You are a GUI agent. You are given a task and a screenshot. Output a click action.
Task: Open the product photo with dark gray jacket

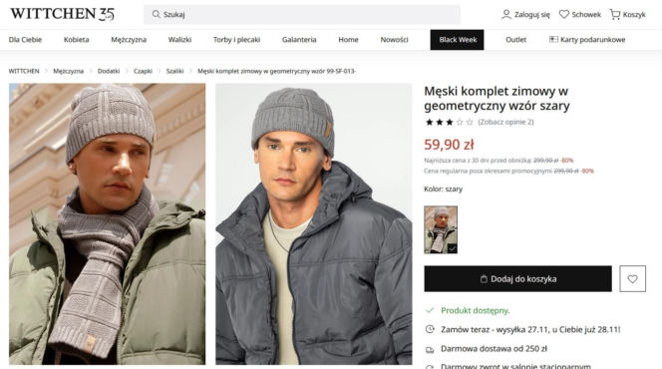[314, 223]
